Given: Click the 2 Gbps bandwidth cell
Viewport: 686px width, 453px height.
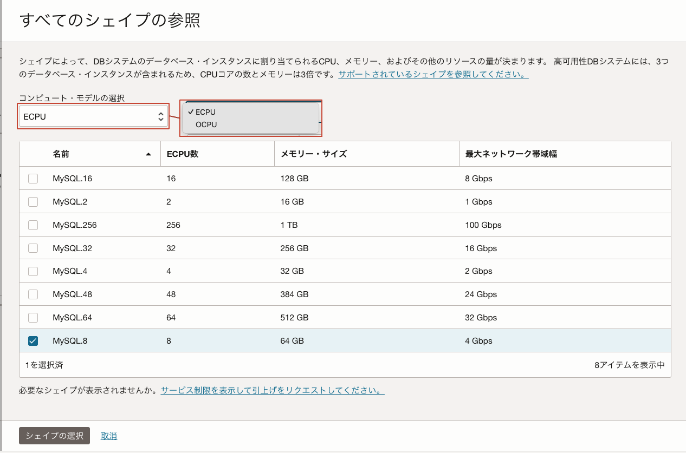Looking at the screenshot, I should point(478,271).
